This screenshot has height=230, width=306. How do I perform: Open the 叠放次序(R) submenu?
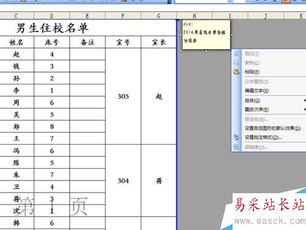[256, 109]
